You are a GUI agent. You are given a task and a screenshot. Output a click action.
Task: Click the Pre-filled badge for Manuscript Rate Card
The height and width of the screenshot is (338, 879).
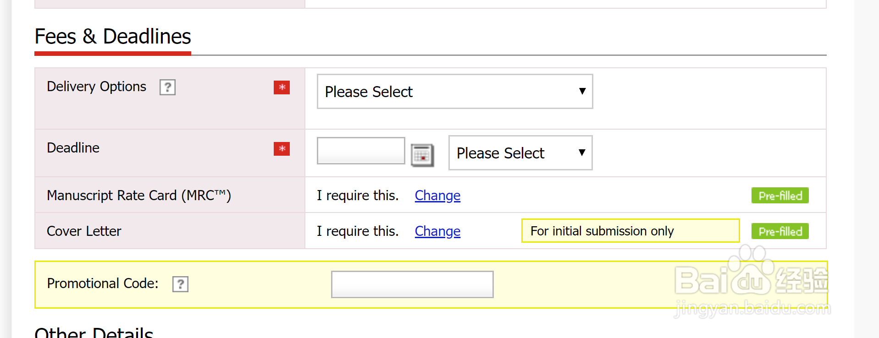779,196
